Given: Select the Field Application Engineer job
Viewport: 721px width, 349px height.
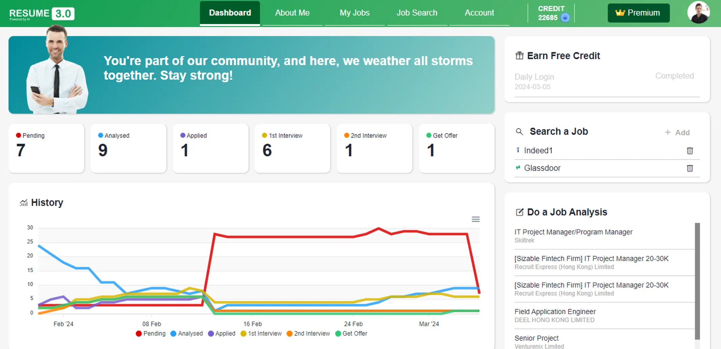Looking at the screenshot, I should (x=555, y=312).
